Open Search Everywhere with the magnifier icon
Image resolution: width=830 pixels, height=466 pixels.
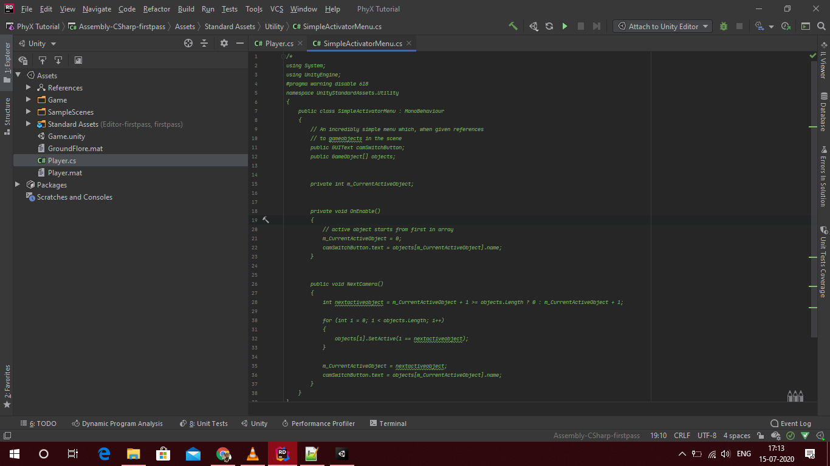click(x=820, y=26)
